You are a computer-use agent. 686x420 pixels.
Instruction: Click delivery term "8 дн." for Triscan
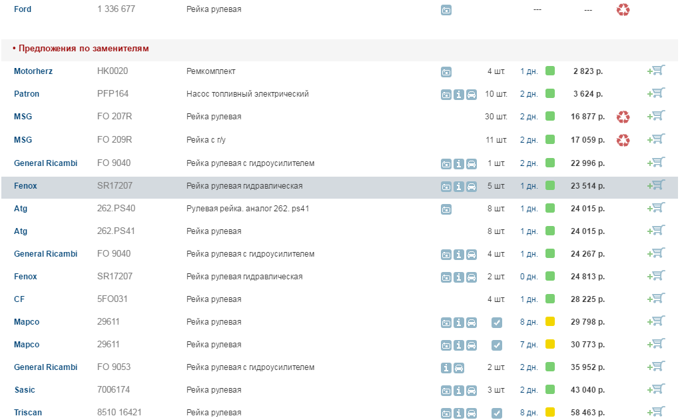coord(529,413)
